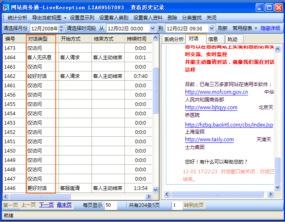Go to 下一页 in pagination
Image resolution: width=285 pixels, height=222 pixels.
coord(46,205)
